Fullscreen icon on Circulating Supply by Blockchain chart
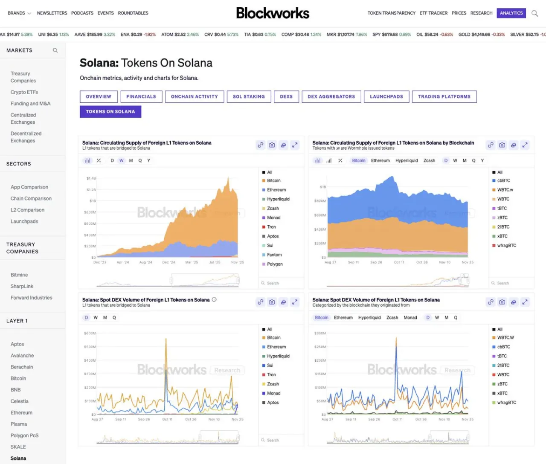The image size is (546, 464). click(525, 145)
